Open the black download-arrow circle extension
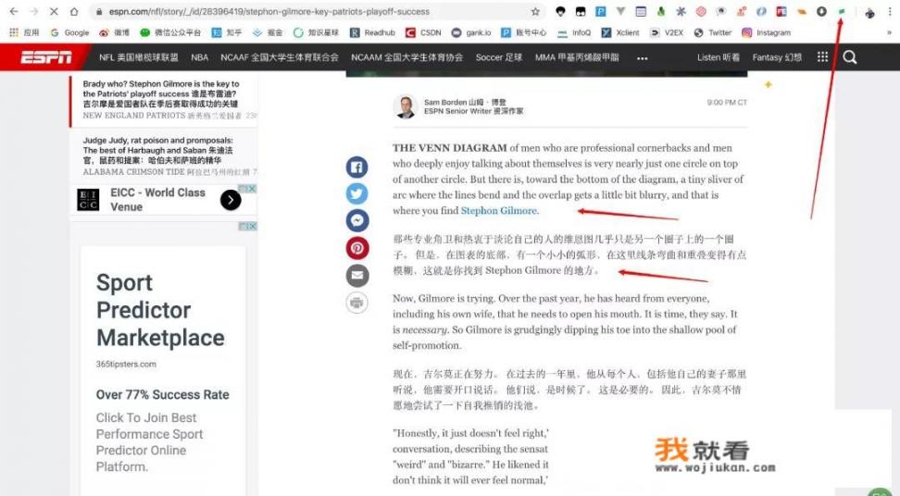 click(x=821, y=11)
